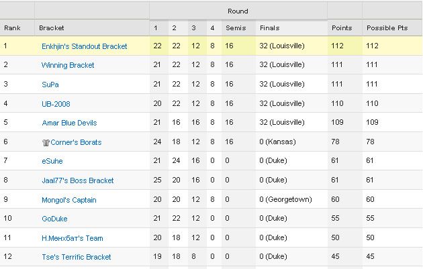Viewport: 423px width, 269px height.
Task: Click the Bracket column header
Action: pos(52,28)
